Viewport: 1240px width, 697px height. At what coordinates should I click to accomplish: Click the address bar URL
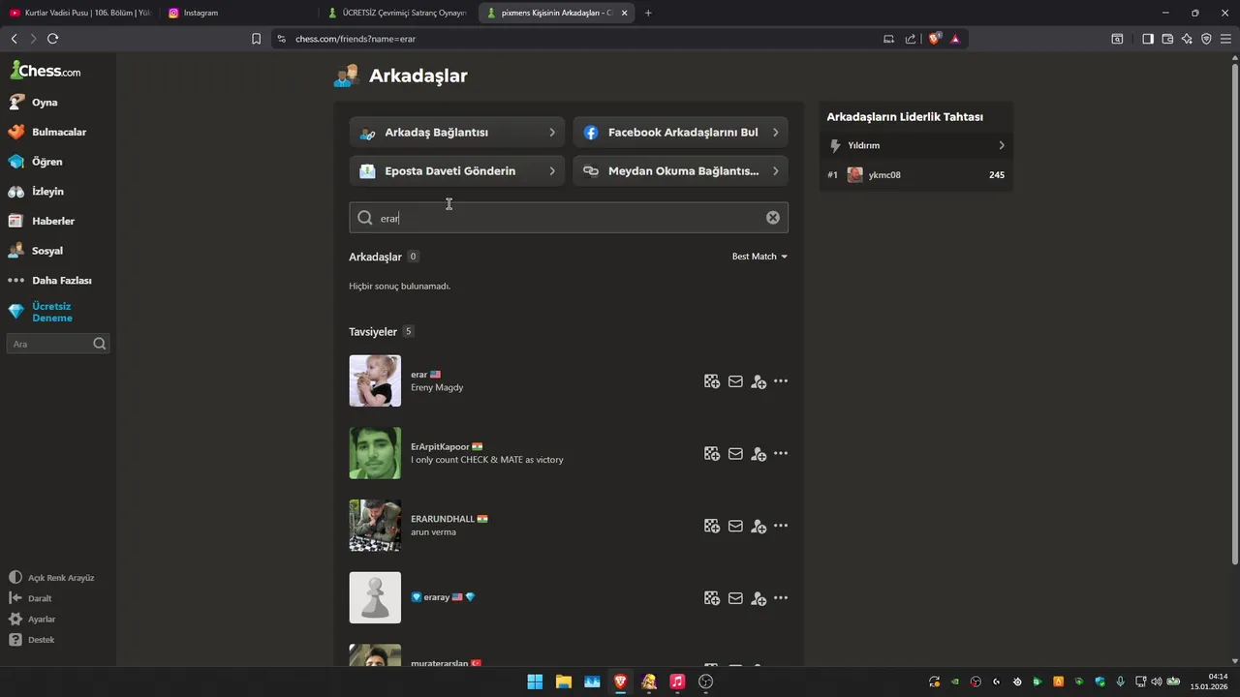356,39
